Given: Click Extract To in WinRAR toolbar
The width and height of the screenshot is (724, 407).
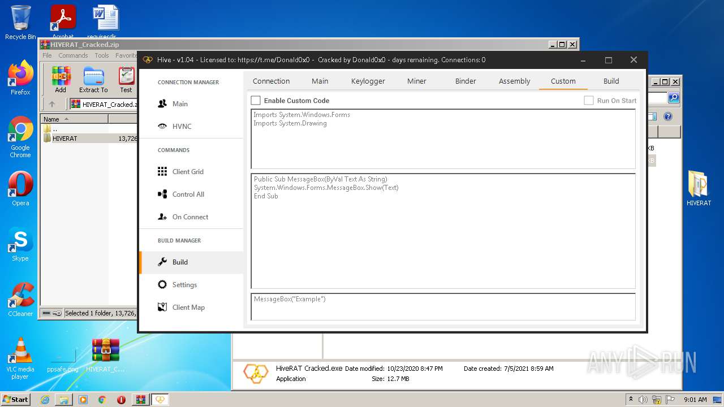Looking at the screenshot, I should coord(93,80).
